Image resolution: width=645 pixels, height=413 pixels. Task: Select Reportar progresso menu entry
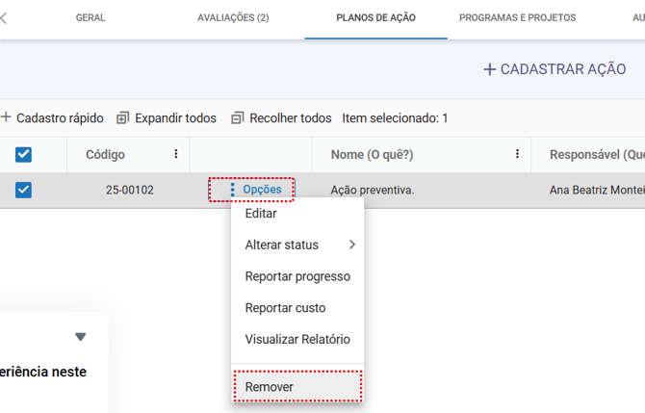pos(297,276)
